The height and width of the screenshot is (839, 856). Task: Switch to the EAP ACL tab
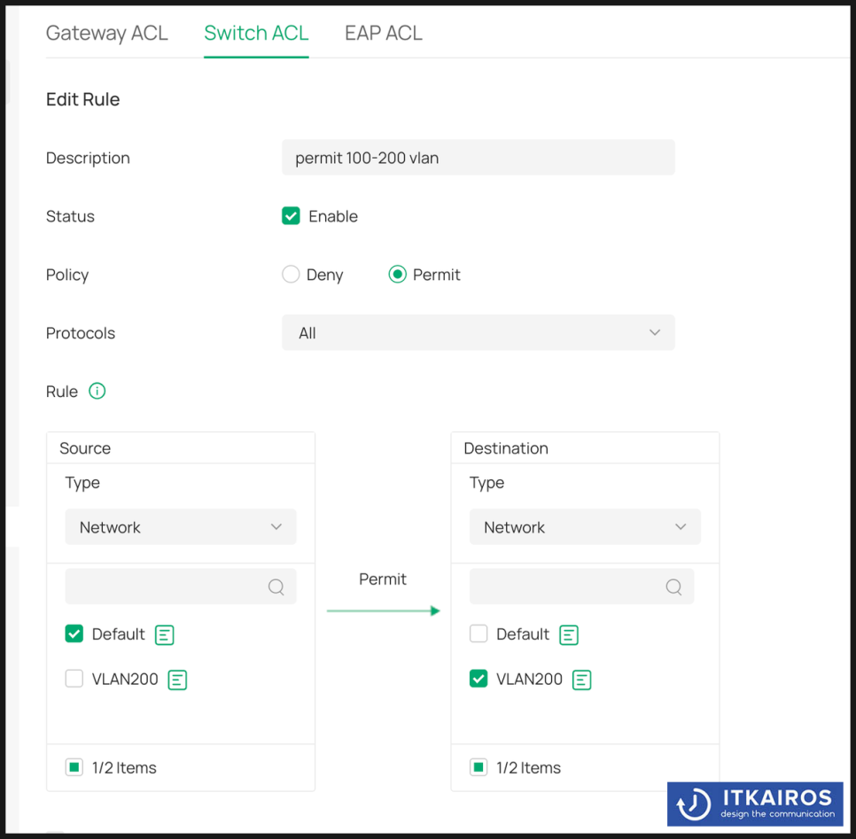[383, 33]
